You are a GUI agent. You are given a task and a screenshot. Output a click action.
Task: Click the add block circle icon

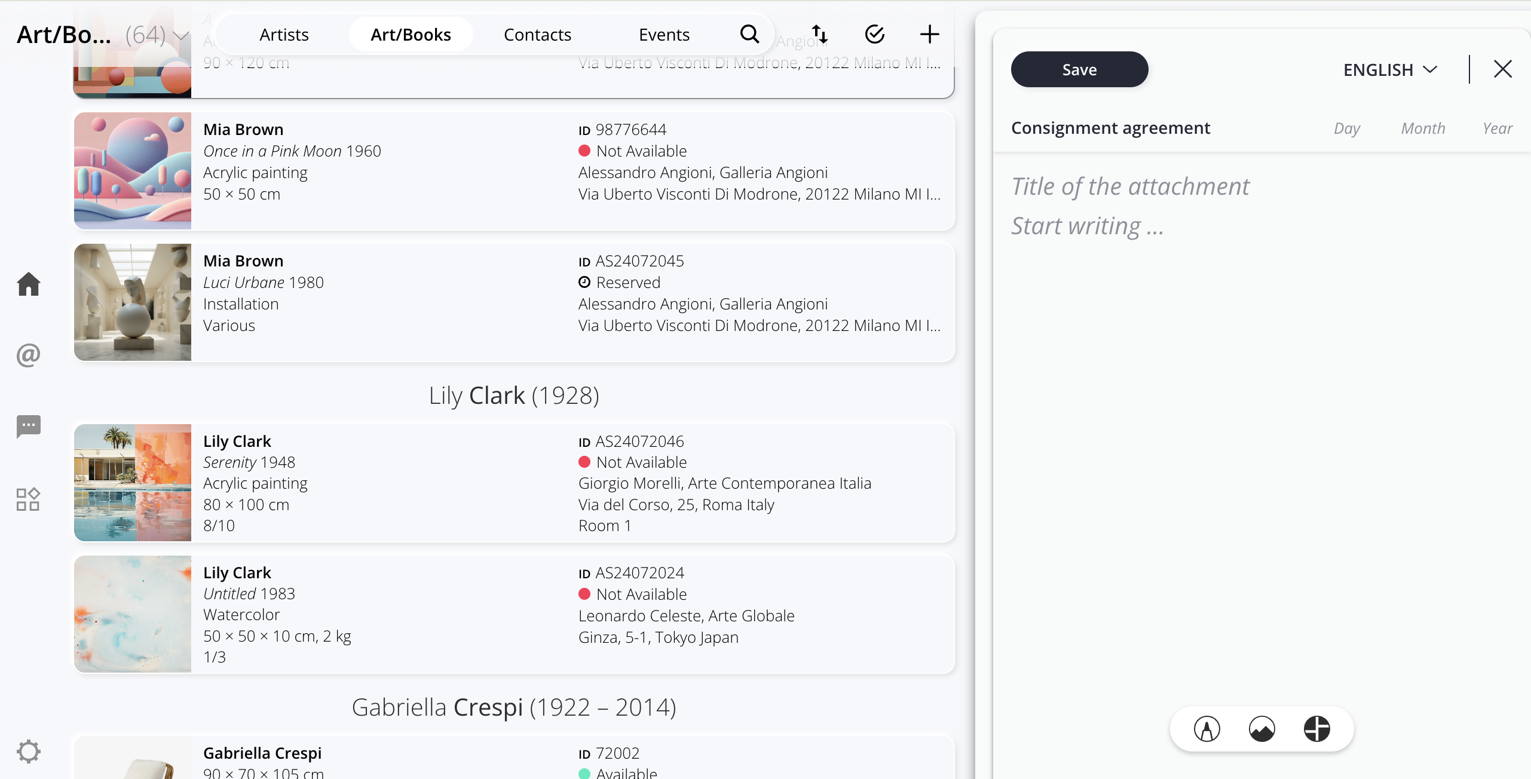coord(1316,729)
